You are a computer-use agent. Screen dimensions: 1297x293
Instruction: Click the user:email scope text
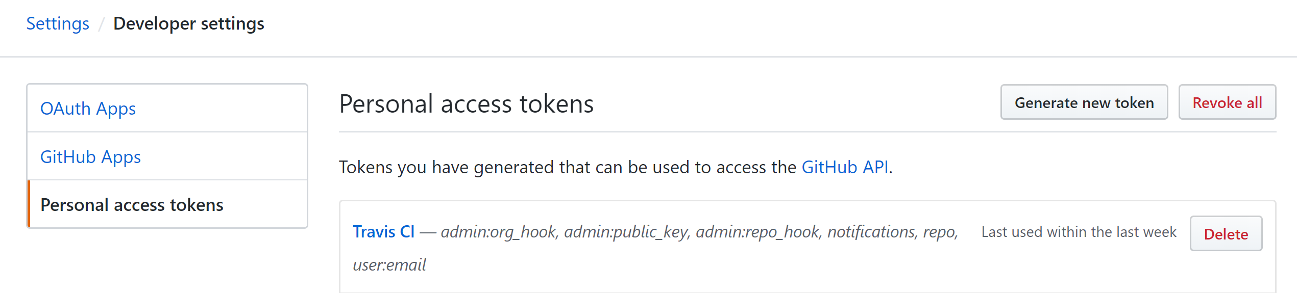click(389, 265)
